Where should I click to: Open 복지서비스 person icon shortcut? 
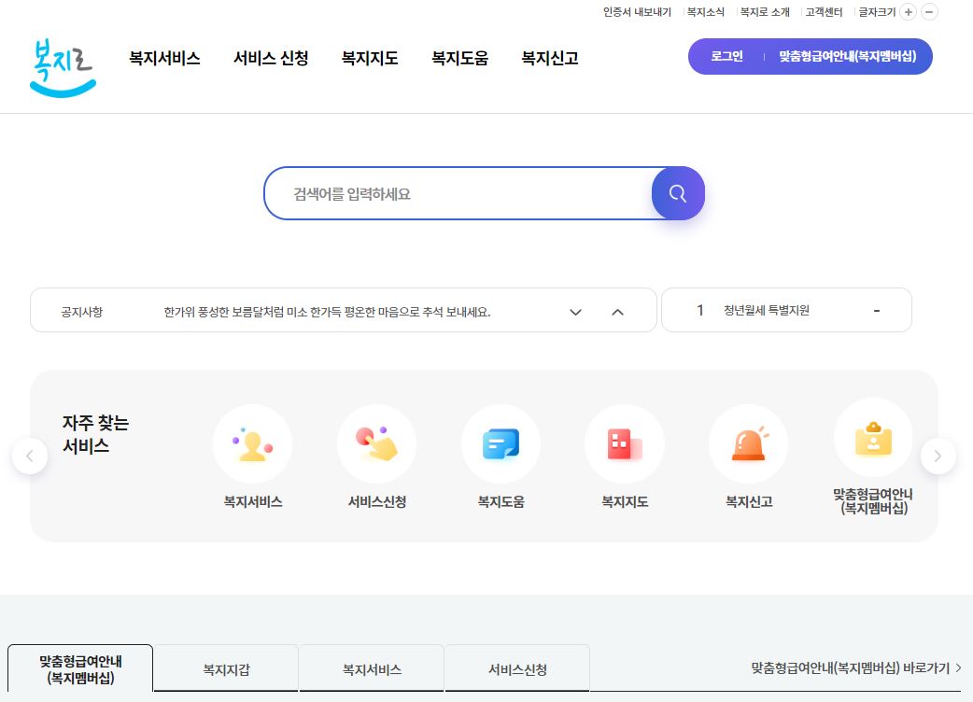click(252, 444)
